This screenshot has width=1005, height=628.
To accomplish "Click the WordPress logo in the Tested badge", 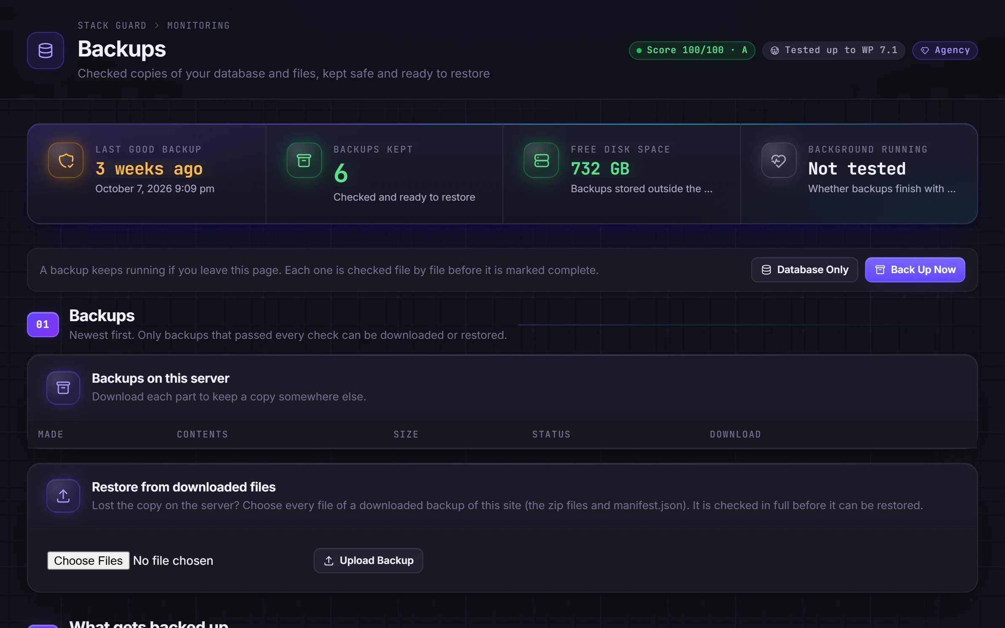I will 775,51.
